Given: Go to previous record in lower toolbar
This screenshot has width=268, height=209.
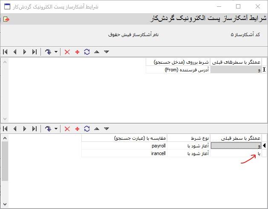Looking at the screenshot, I should pyautogui.click(x=15, y=129).
